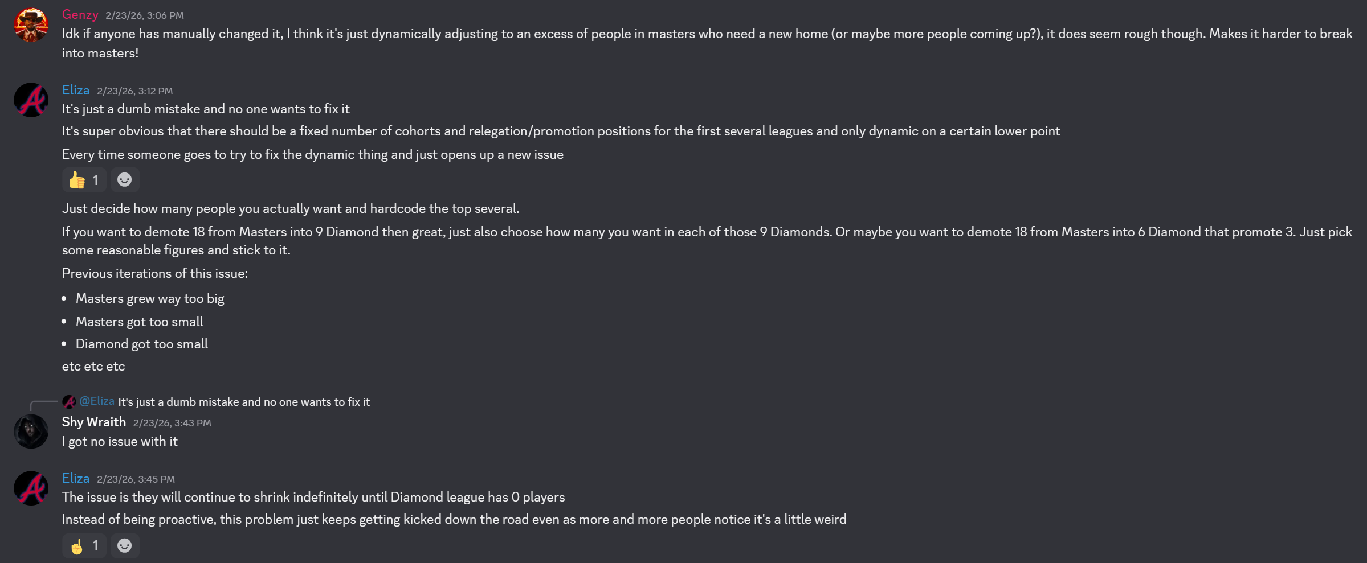Viewport: 1367px width, 563px height.
Task: Open Eliza's avatar on the 3:45 PM message
Action: pos(31,488)
